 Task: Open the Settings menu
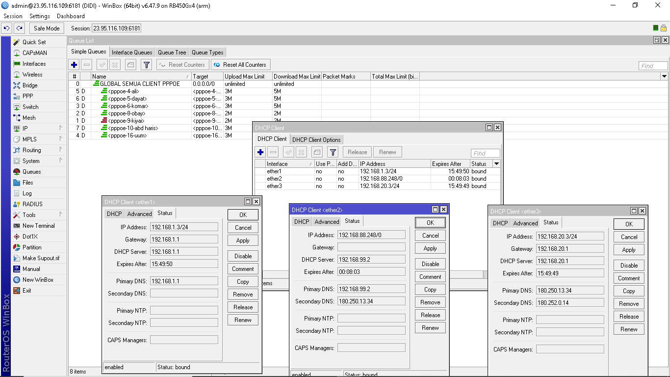point(40,16)
